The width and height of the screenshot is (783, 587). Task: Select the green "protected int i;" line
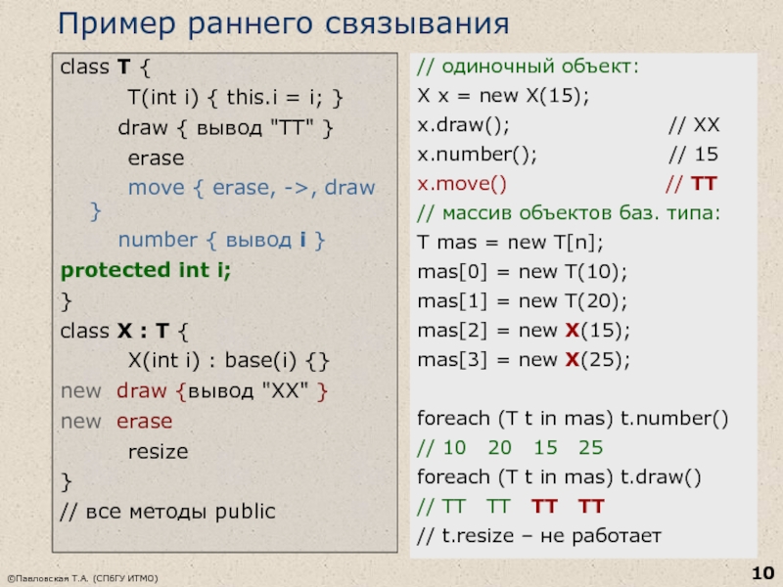click(x=146, y=271)
